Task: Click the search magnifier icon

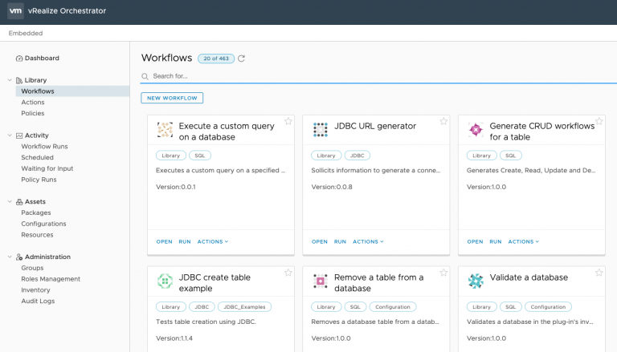Action: pos(145,76)
